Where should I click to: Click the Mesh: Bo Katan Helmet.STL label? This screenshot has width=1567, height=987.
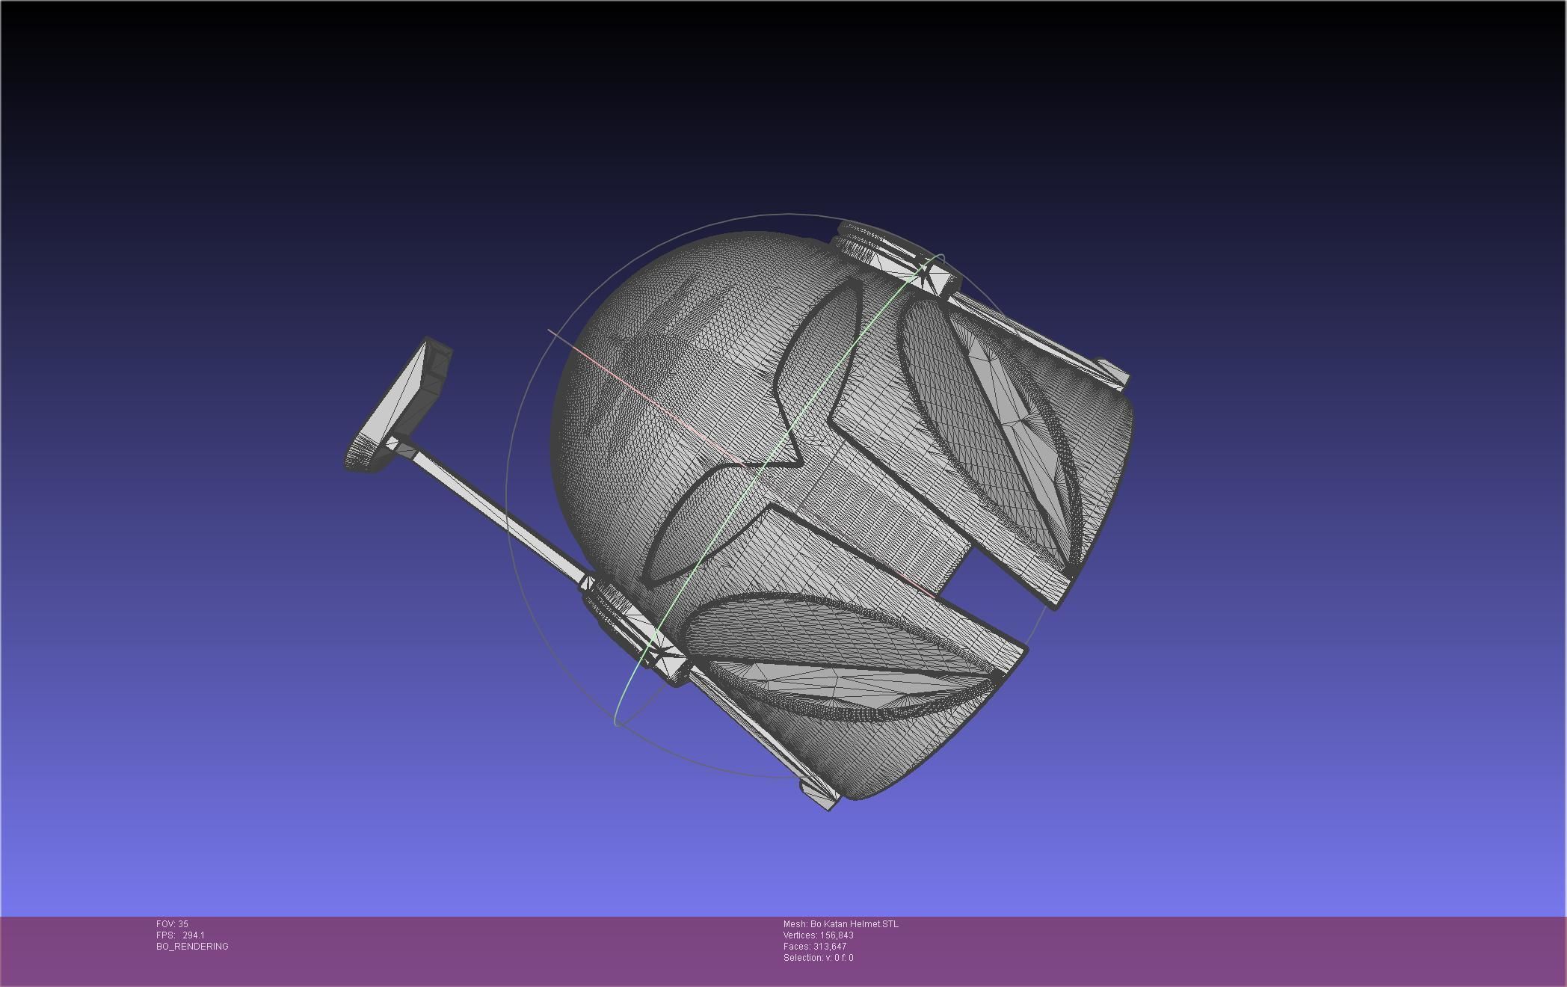point(841,924)
